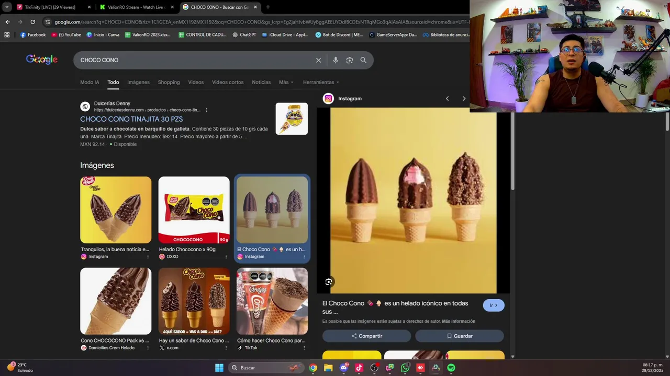Expand the Más search filter dropdown
Screen dimensions: 670x376
point(286,82)
